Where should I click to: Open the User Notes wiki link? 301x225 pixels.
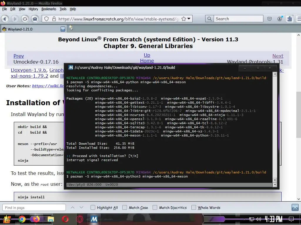point(48,86)
